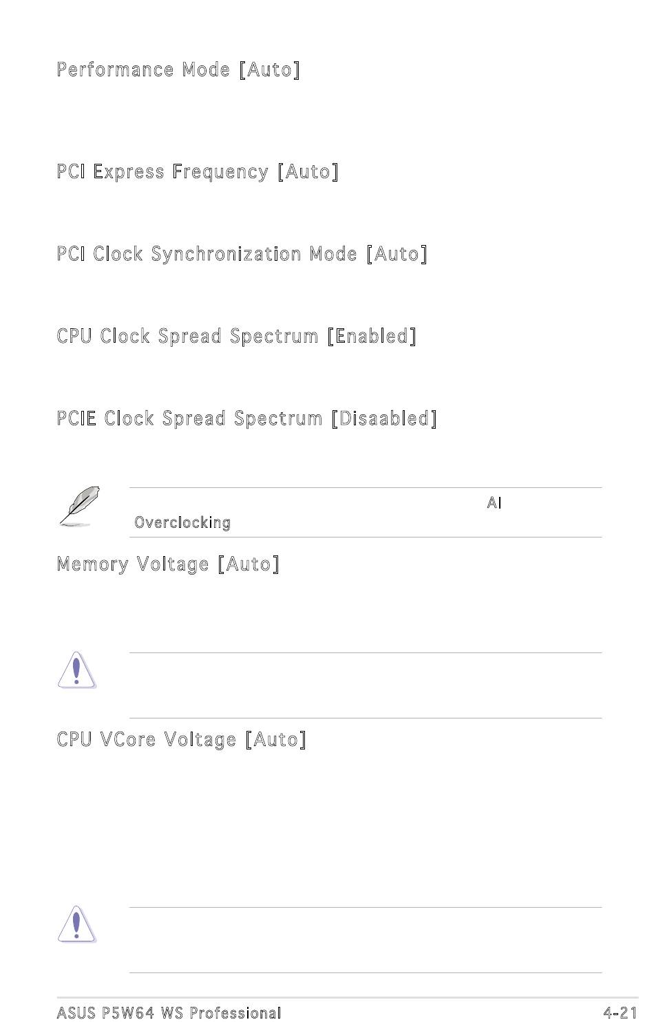The width and height of the screenshot is (654, 1022).
Task: Select the [Auto] value of Performance Mode
Action: click(270, 70)
